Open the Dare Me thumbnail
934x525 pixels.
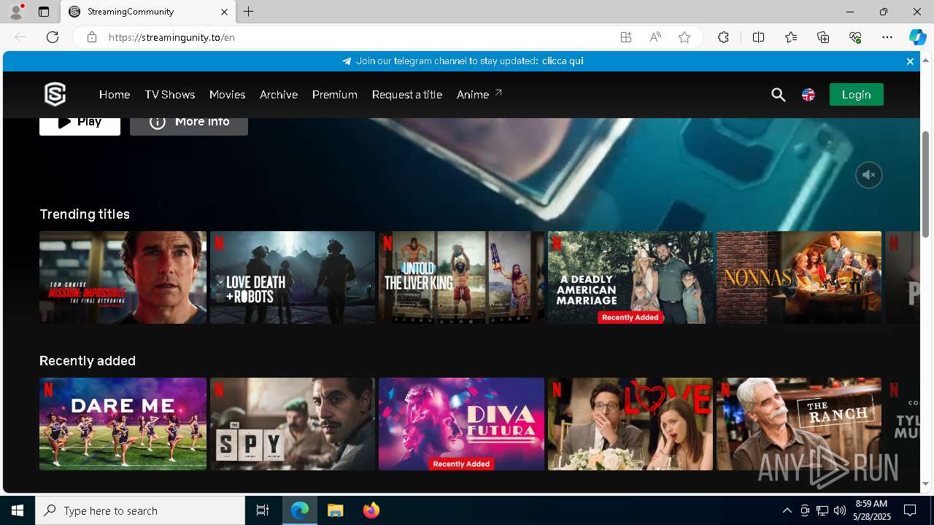(123, 424)
